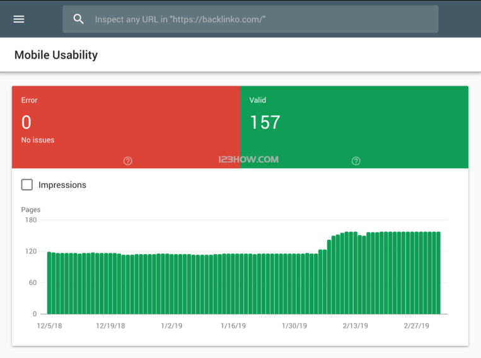The height and width of the screenshot is (358, 481).
Task: Click the Mobile Usability page heading
Action: pyautogui.click(x=56, y=55)
